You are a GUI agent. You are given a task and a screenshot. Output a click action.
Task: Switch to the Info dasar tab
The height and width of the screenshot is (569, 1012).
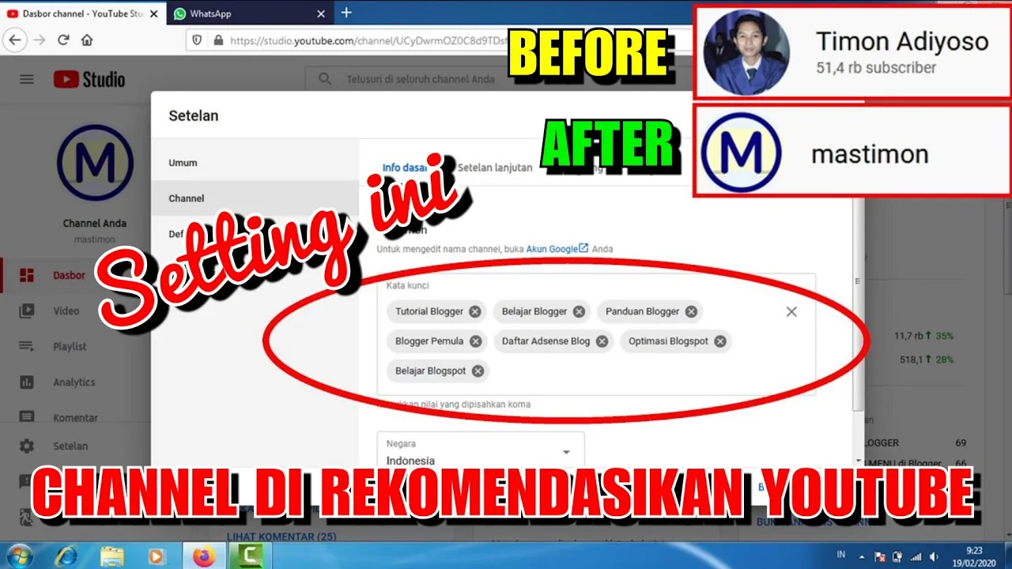pos(405,168)
